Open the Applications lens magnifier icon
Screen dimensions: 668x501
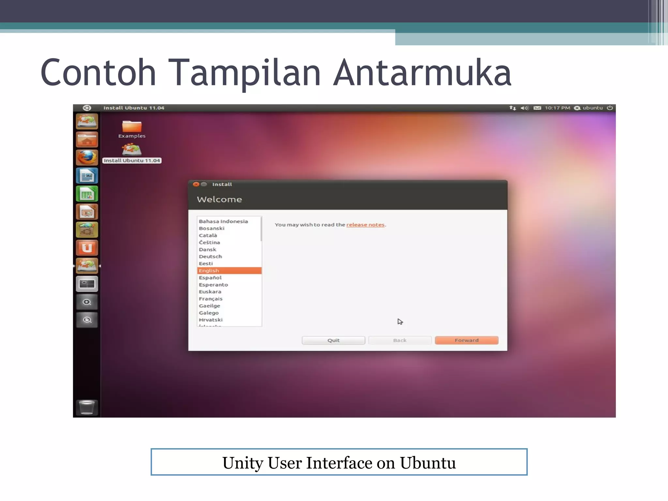87,302
